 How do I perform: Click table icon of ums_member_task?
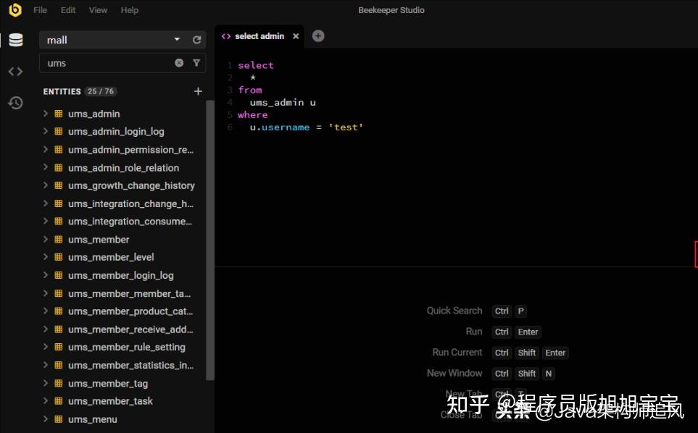tap(58, 401)
